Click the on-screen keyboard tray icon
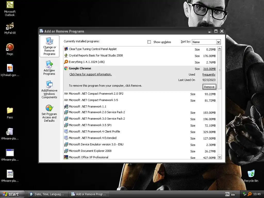This screenshot has height=198, width=264. (233, 194)
